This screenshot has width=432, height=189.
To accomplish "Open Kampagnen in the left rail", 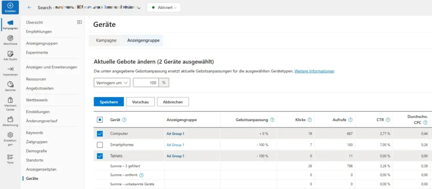I will coord(10,24).
